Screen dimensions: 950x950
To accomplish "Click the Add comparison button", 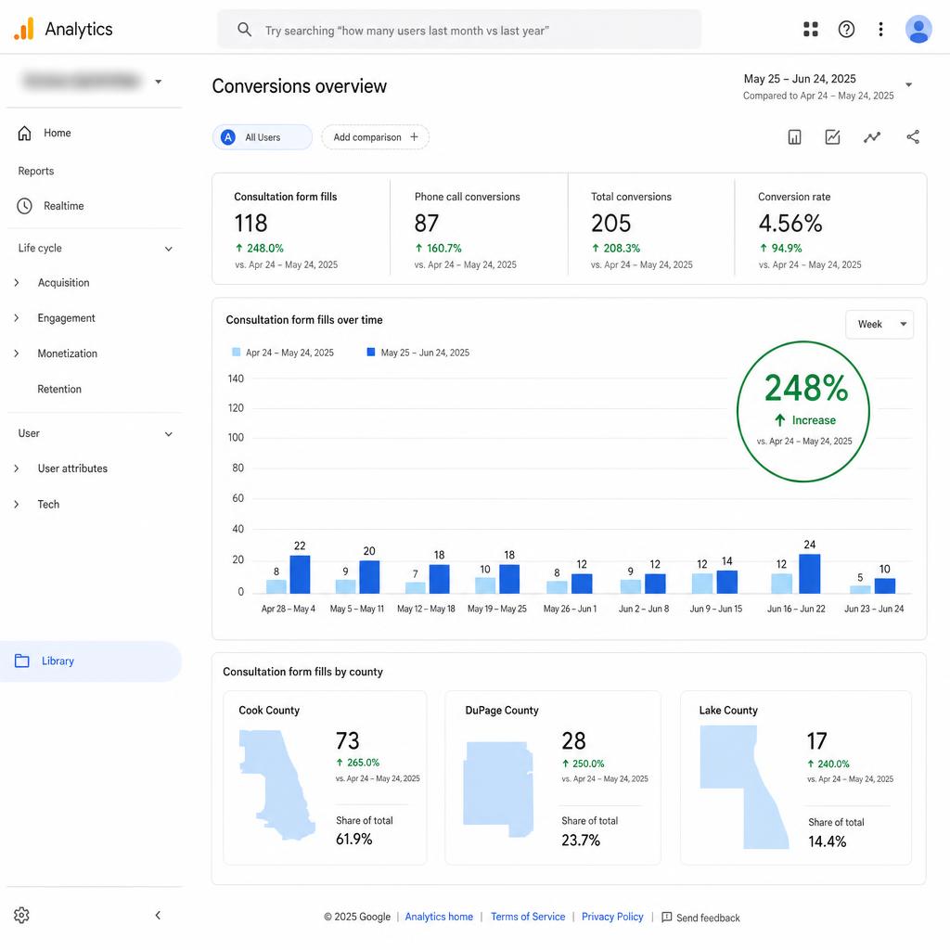I will [375, 137].
